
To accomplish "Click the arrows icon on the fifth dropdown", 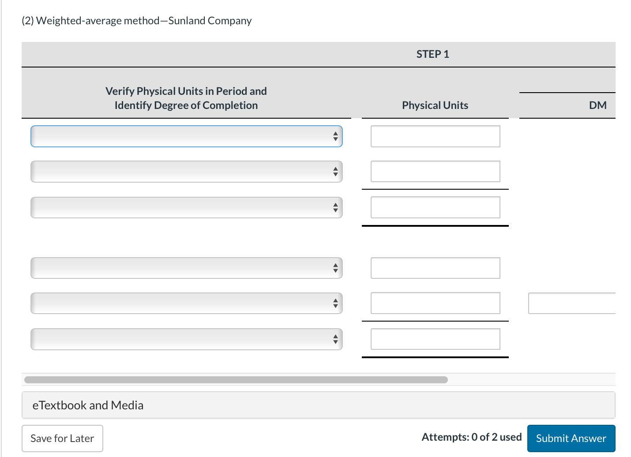I will point(335,303).
